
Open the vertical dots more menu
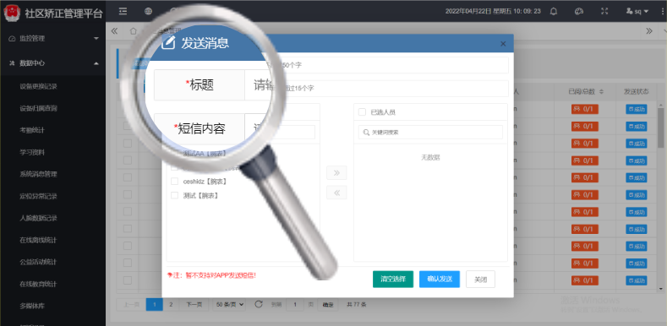[662, 12]
